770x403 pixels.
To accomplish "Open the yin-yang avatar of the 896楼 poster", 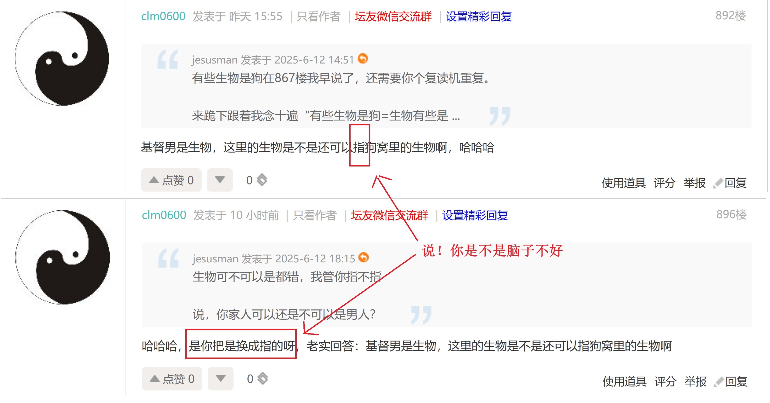I will (x=63, y=257).
